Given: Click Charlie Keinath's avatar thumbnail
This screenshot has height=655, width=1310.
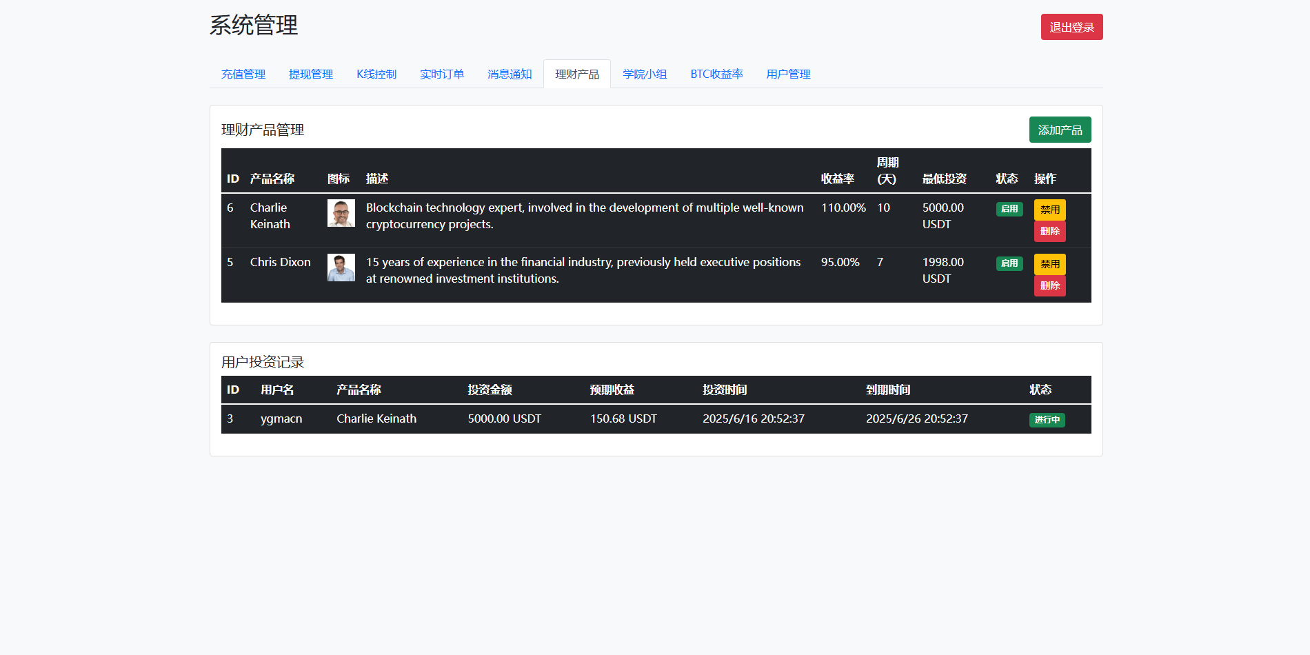Looking at the screenshot, I should [x=341, y=213].
